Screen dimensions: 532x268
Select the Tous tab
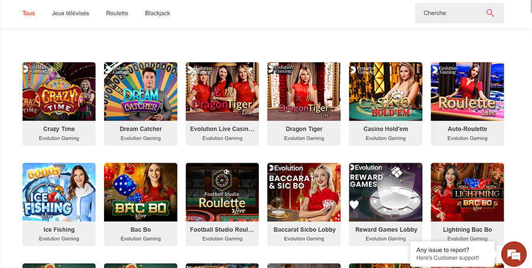tap(28, 13)
